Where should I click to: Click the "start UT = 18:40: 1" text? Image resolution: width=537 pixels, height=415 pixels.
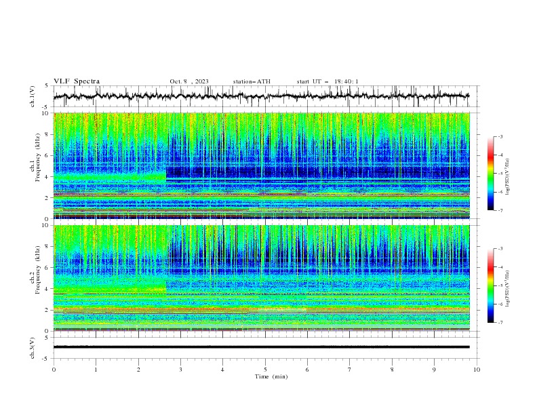pos(327,81)
